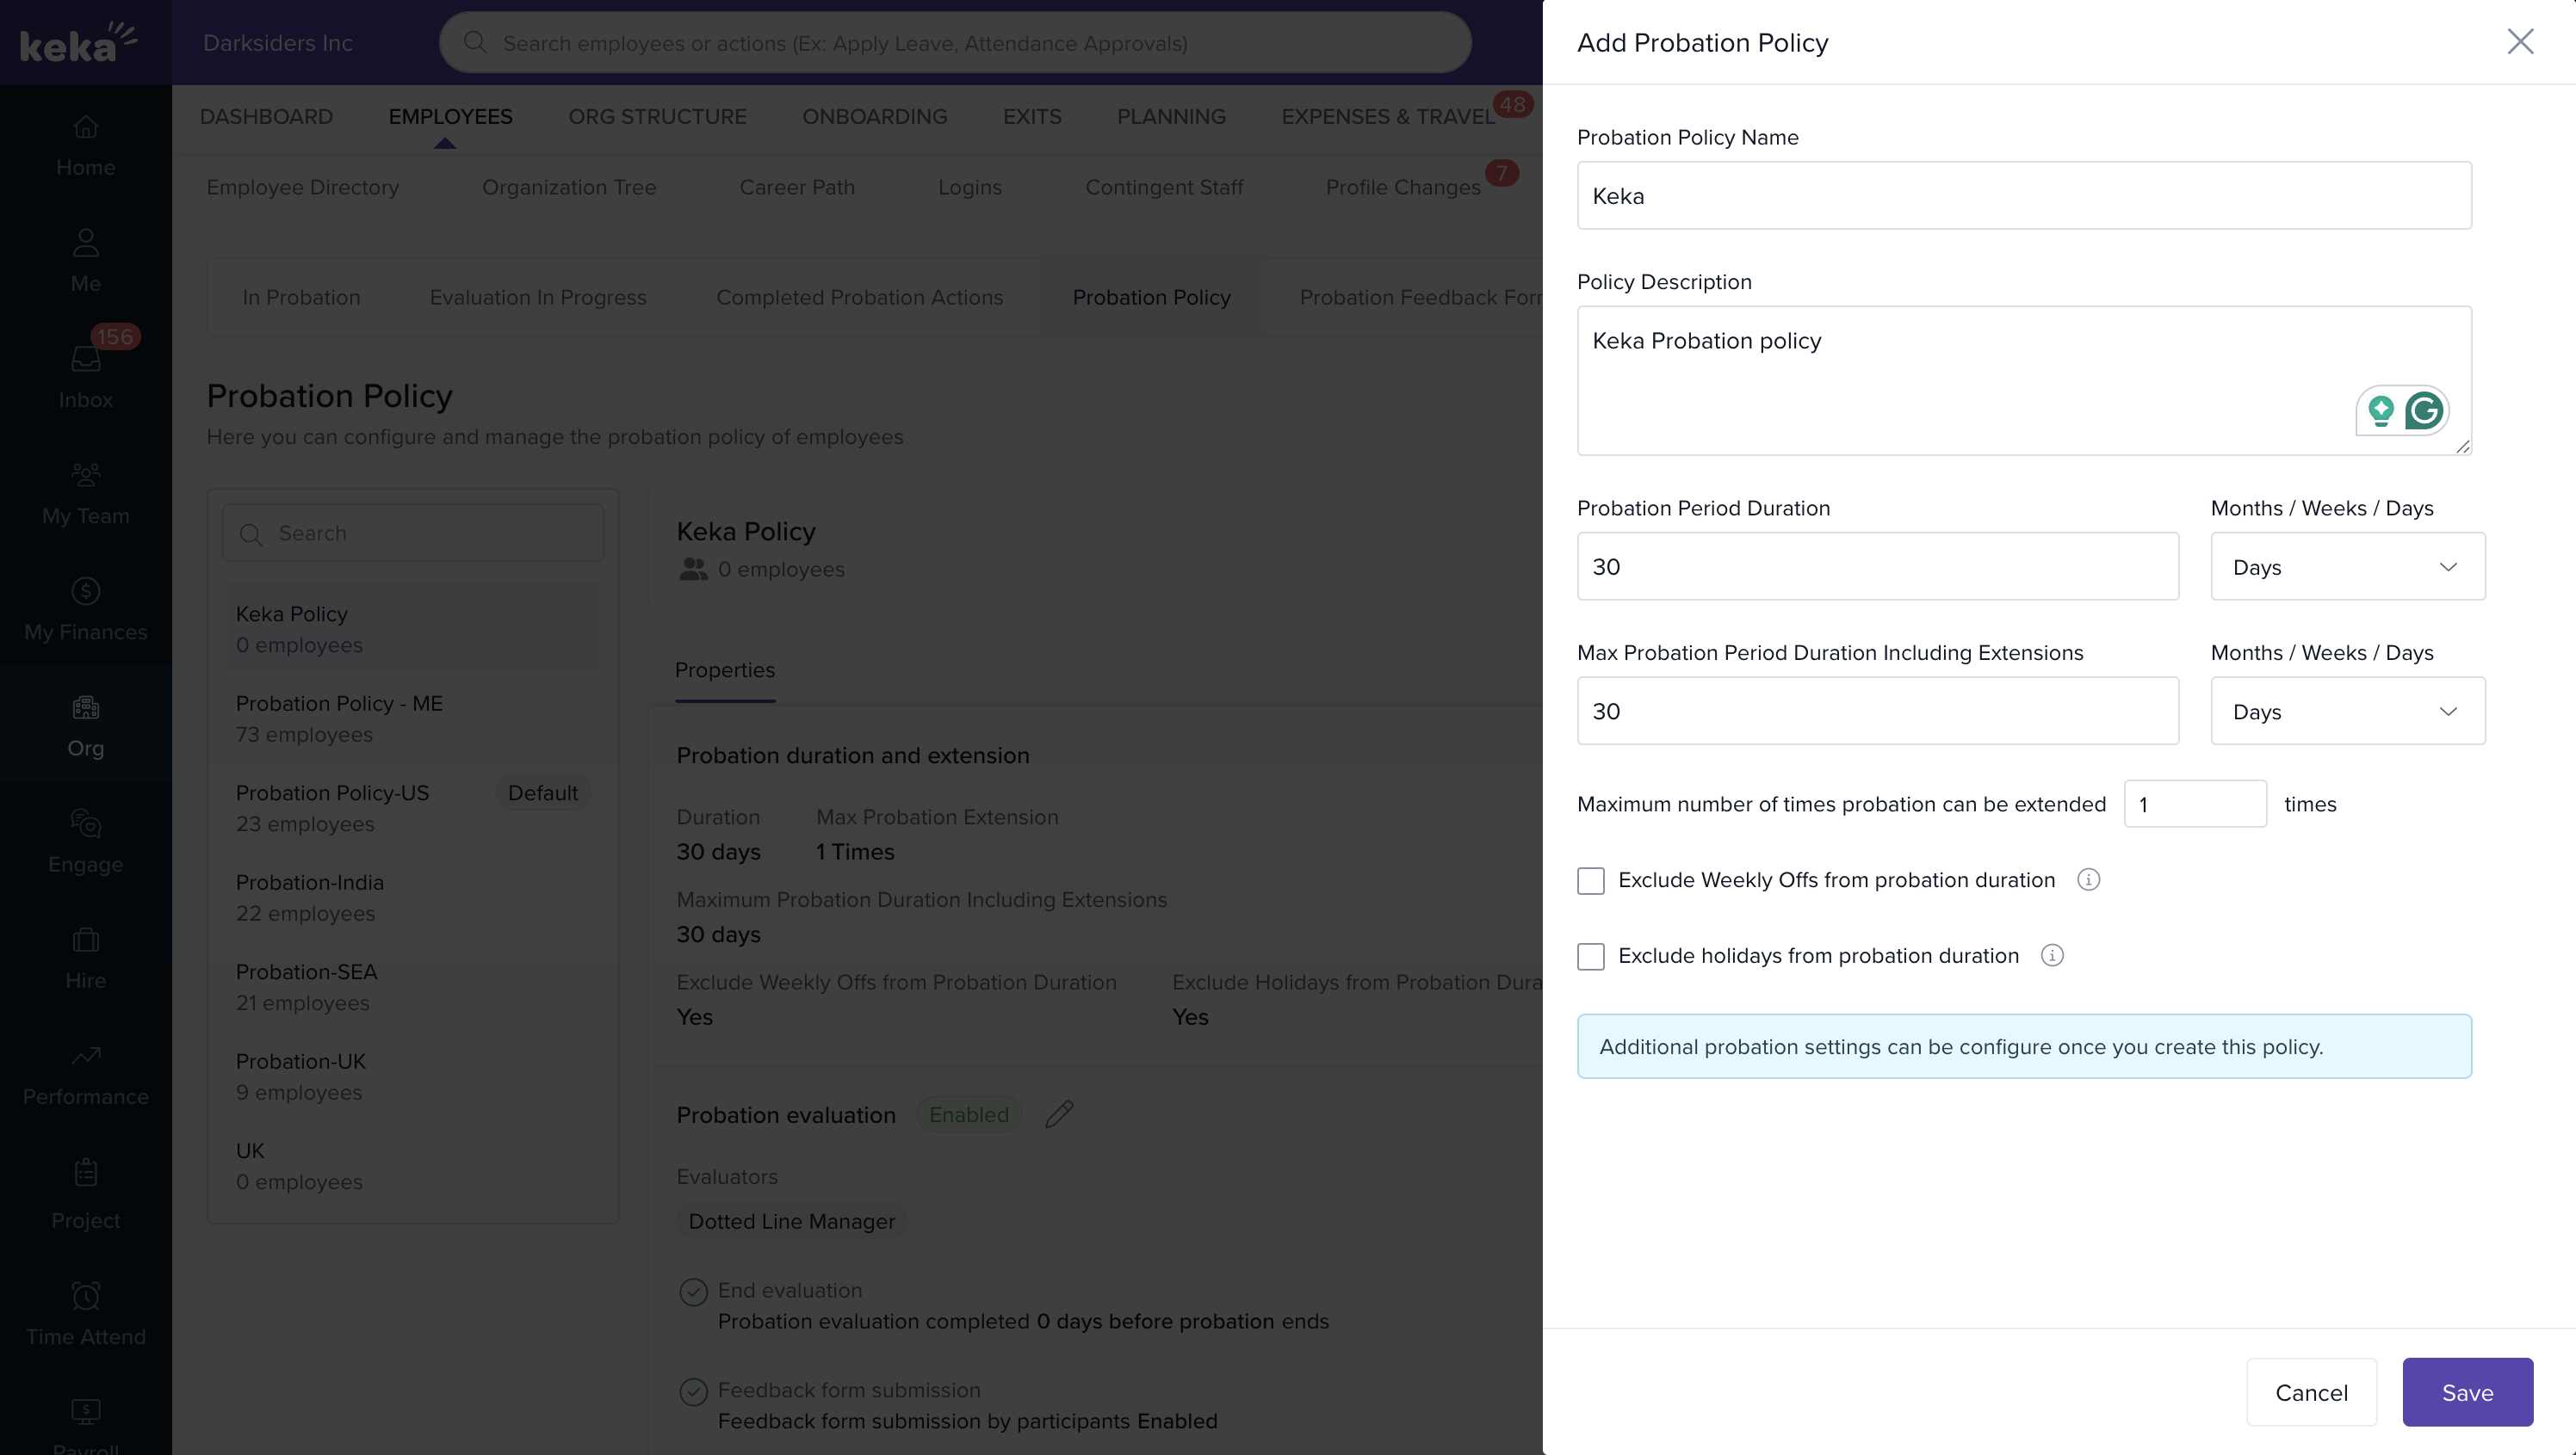Click the Probation Policy Name field
The height and width of the screenshot is (1455, 2576).
pos(2023,196)
